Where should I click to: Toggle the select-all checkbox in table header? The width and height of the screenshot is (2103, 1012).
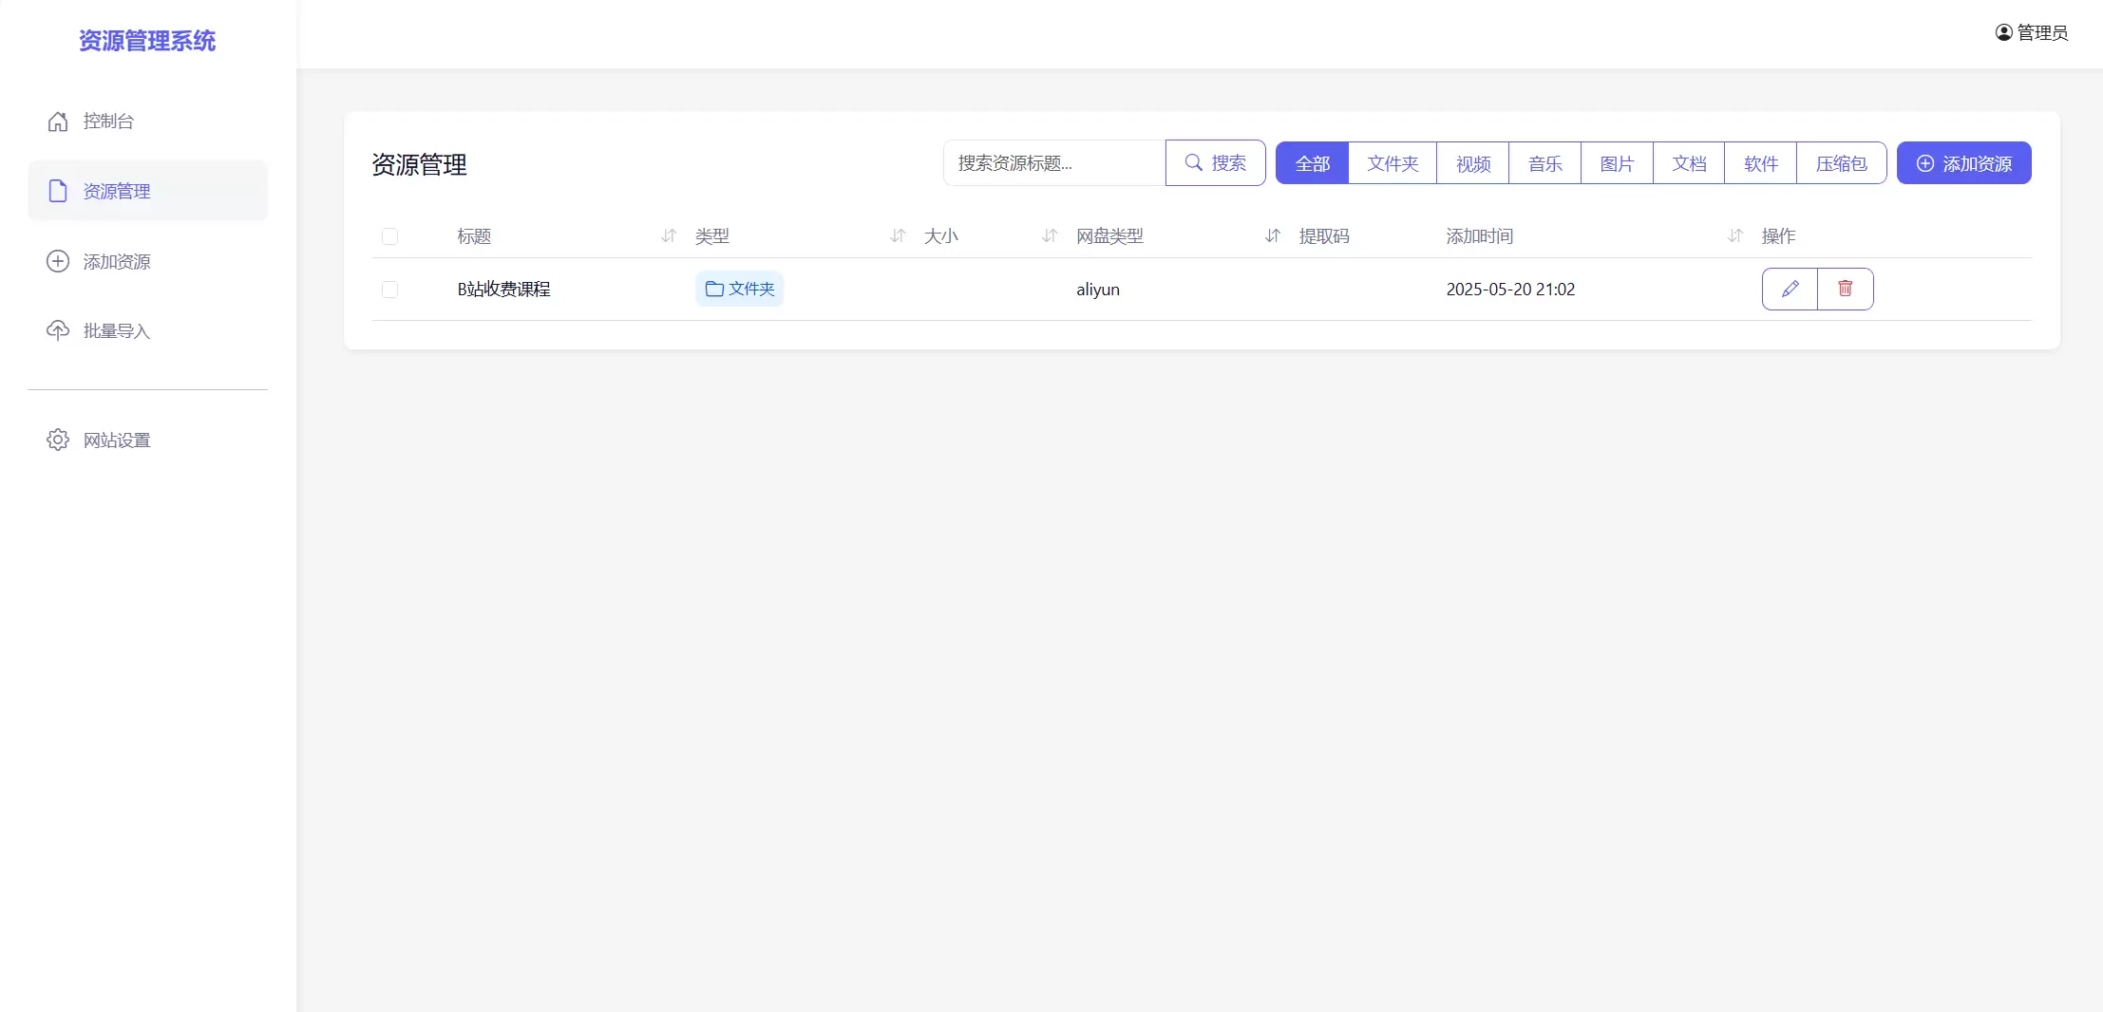390,236
